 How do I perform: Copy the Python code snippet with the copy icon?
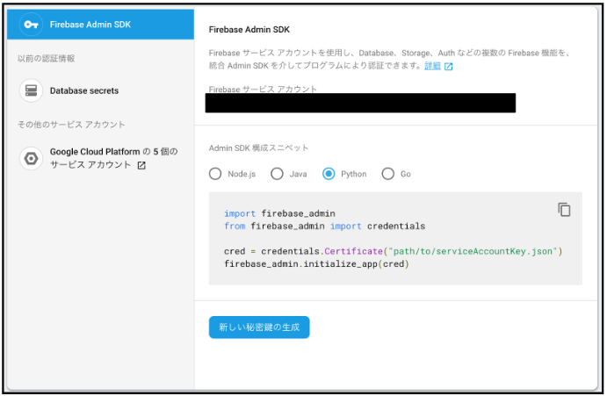[564, 210]
